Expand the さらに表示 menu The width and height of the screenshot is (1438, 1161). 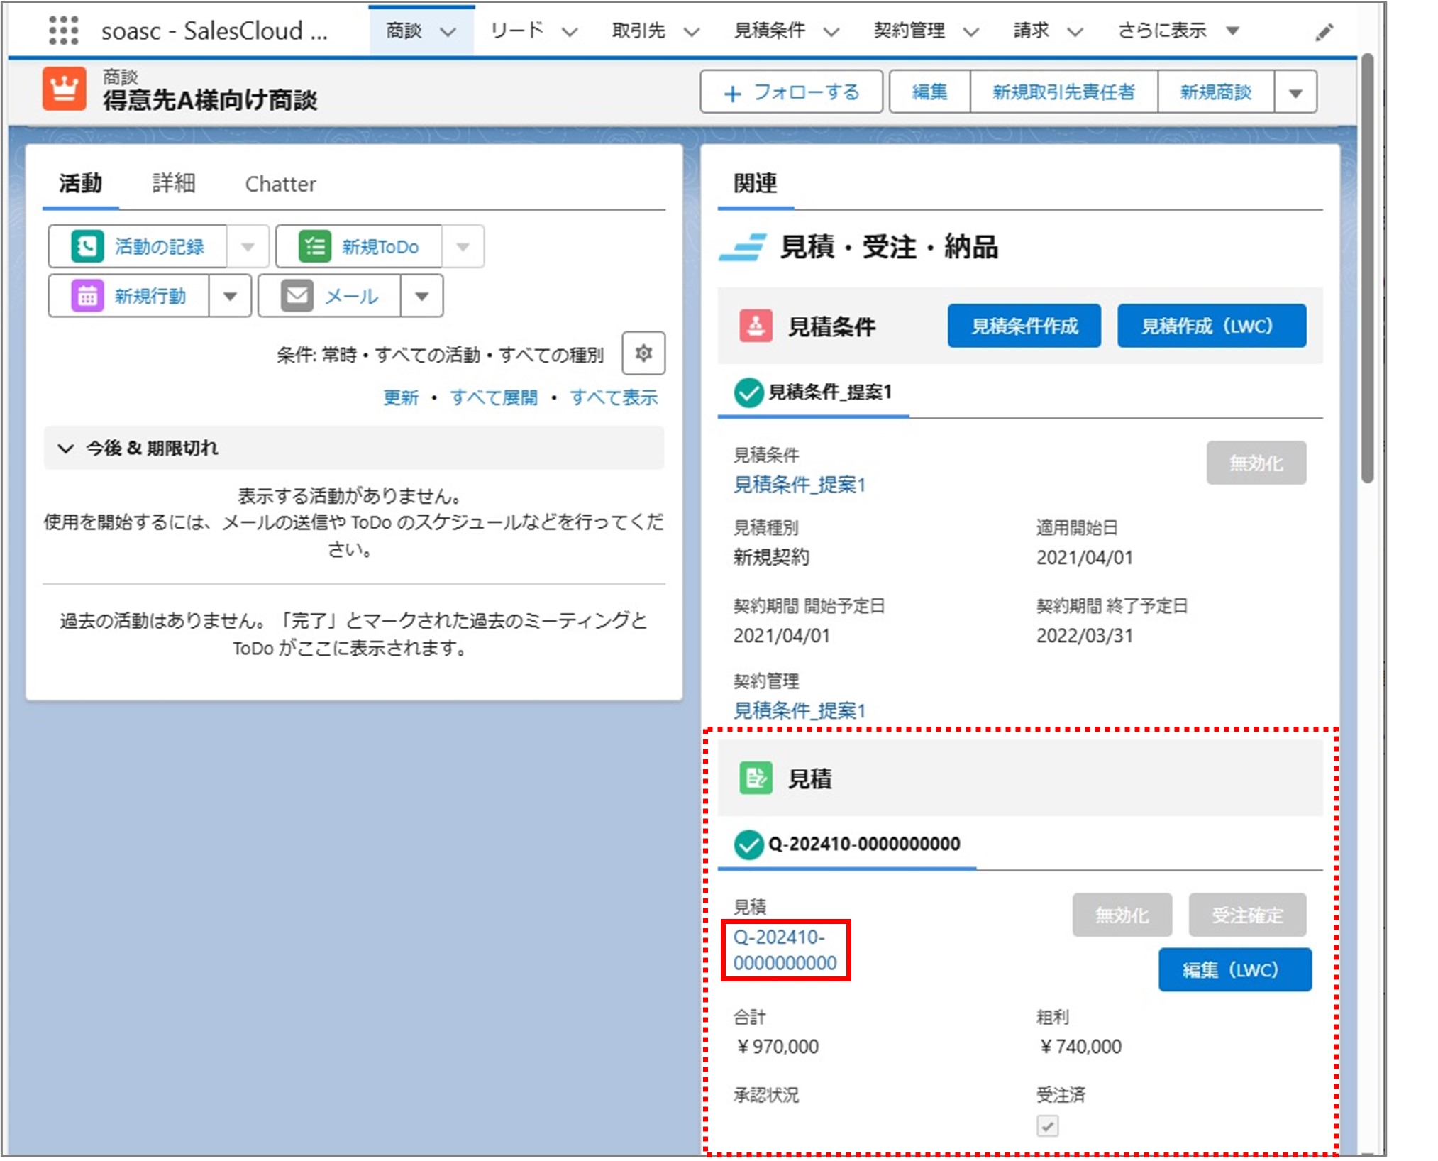point(1178,31)
